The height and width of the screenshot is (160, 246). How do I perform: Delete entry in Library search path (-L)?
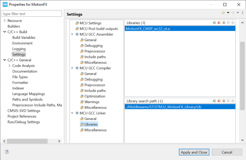219,101
